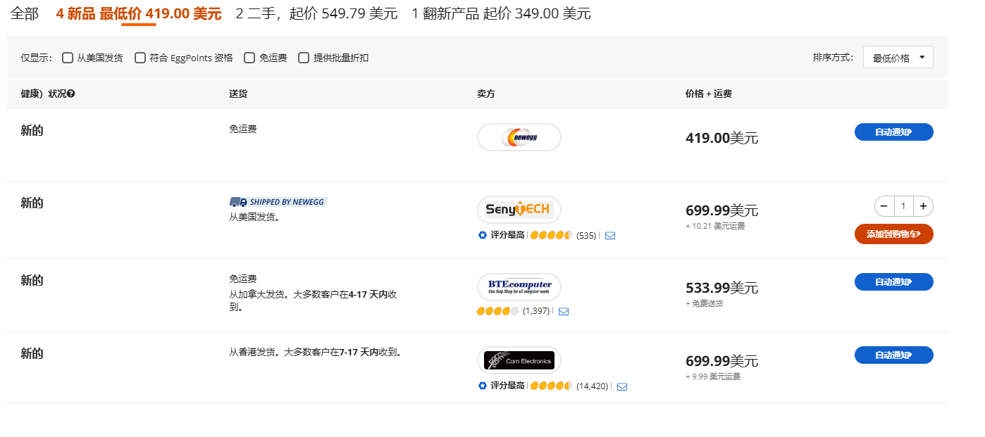Screen dimensions: 985x437
Task: Open the BTEcomputer seller store logo
Action: pos(519,286)
